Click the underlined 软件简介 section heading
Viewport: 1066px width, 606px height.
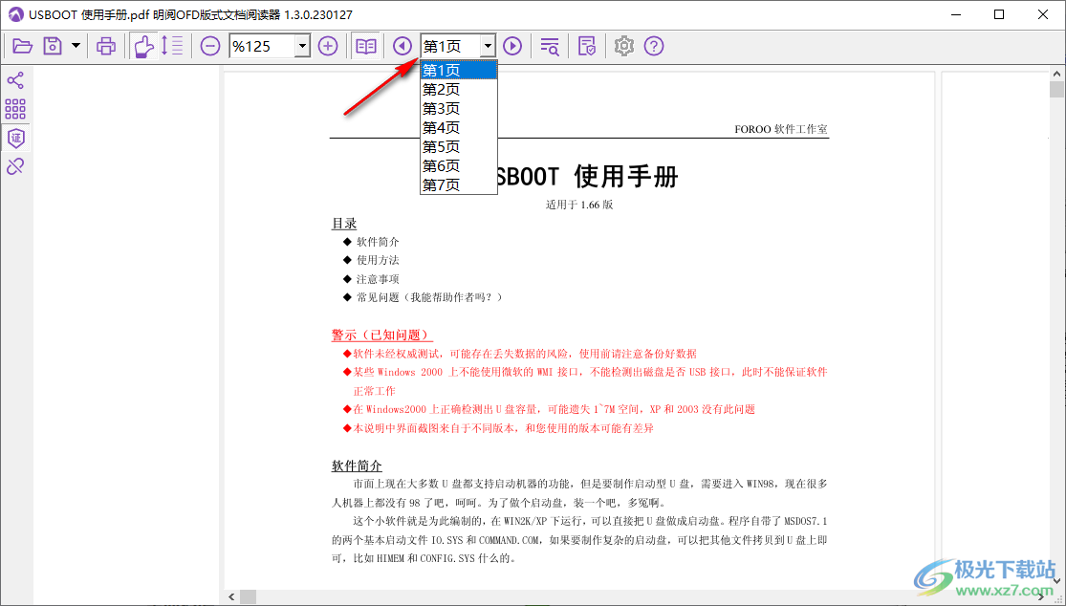[357, 466]
